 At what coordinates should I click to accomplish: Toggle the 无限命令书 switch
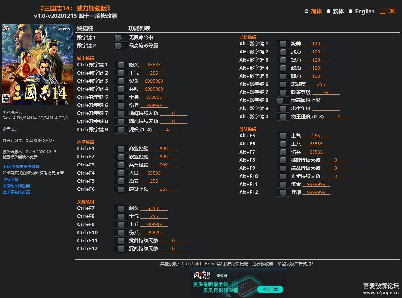pyautogui.click(x=121, y=38)
